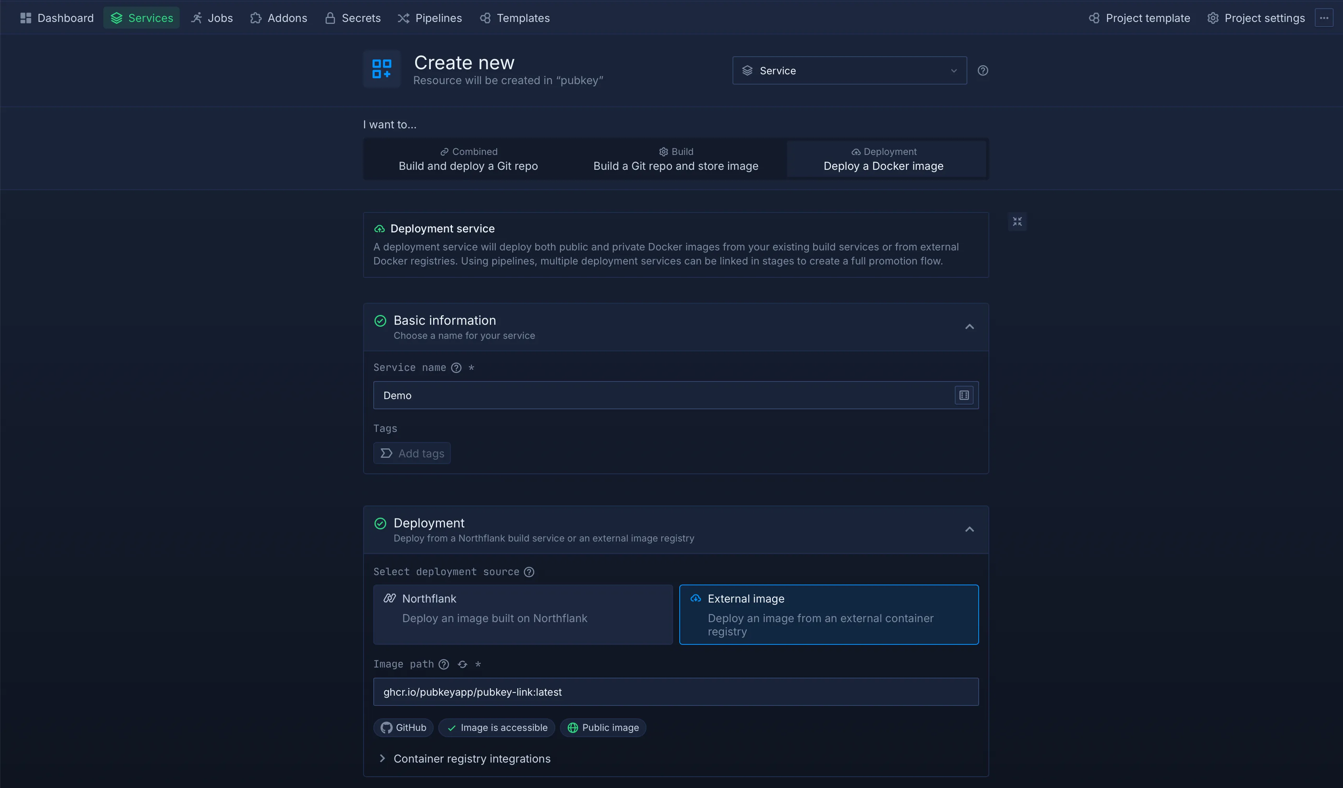The image size is (1343, 788).
Task: Expand Container registry integrations
Action: (x=471, y=759)
